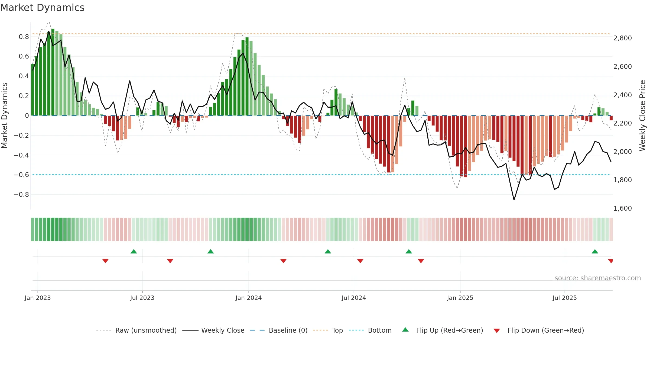Click the Weekly Close Price right axis title
Screen dimensions: 650x366
(642, 115)
